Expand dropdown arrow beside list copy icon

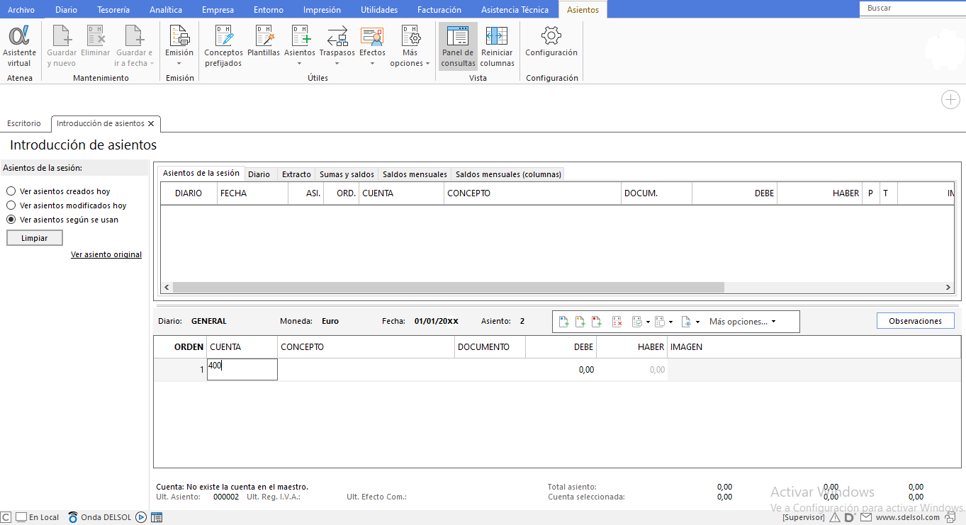pos(671,322)
